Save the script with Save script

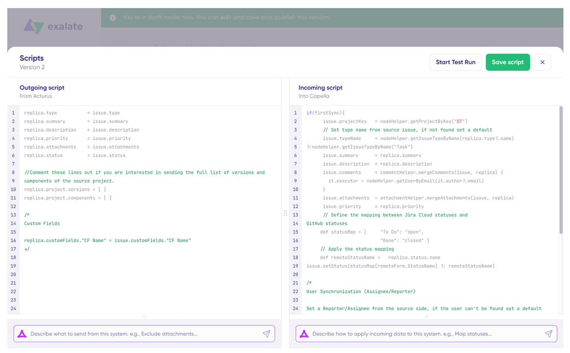(x=507, y=62)
